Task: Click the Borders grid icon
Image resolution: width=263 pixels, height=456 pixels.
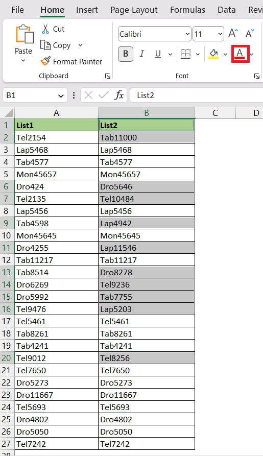Action: click(185, 54)
